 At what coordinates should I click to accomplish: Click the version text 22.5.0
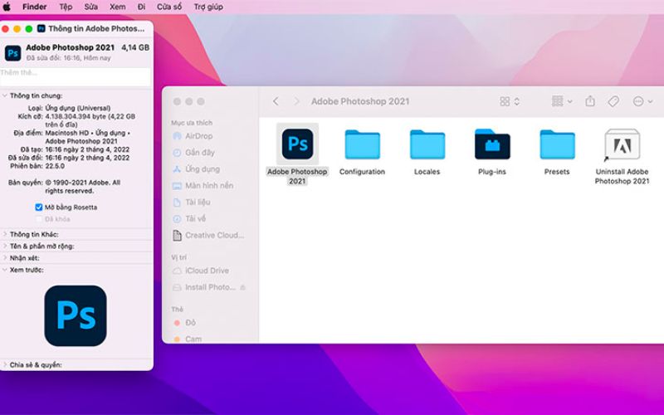tap(55, 166)
